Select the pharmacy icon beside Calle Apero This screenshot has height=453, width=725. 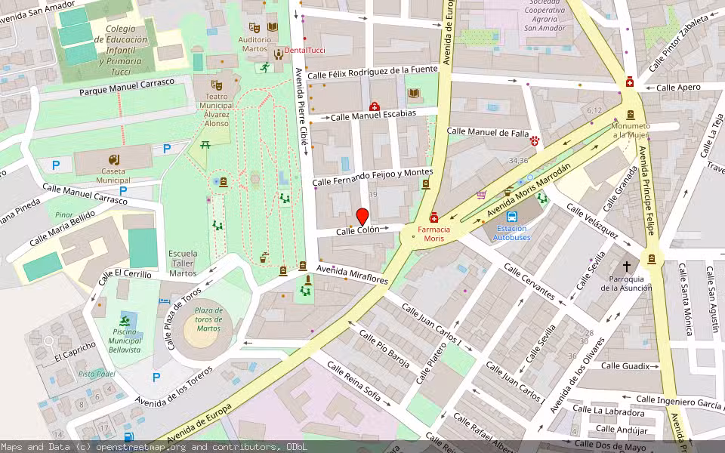click(630, 82)
